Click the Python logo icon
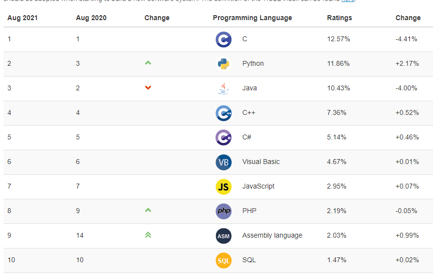Image resolution: width=433 pixels, height=274 pixels. click(x=223, y=64)
